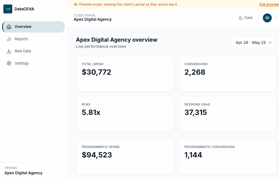Click the Exit preview link
This screenshot has height=179, width=279.
tap(269, 4)
